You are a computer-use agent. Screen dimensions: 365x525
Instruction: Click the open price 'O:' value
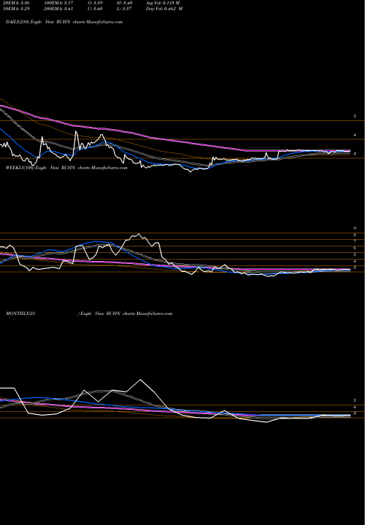pos(95,2)
